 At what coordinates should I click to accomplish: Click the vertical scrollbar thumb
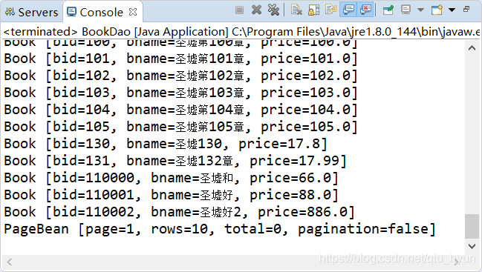click(x=472, y=226)
